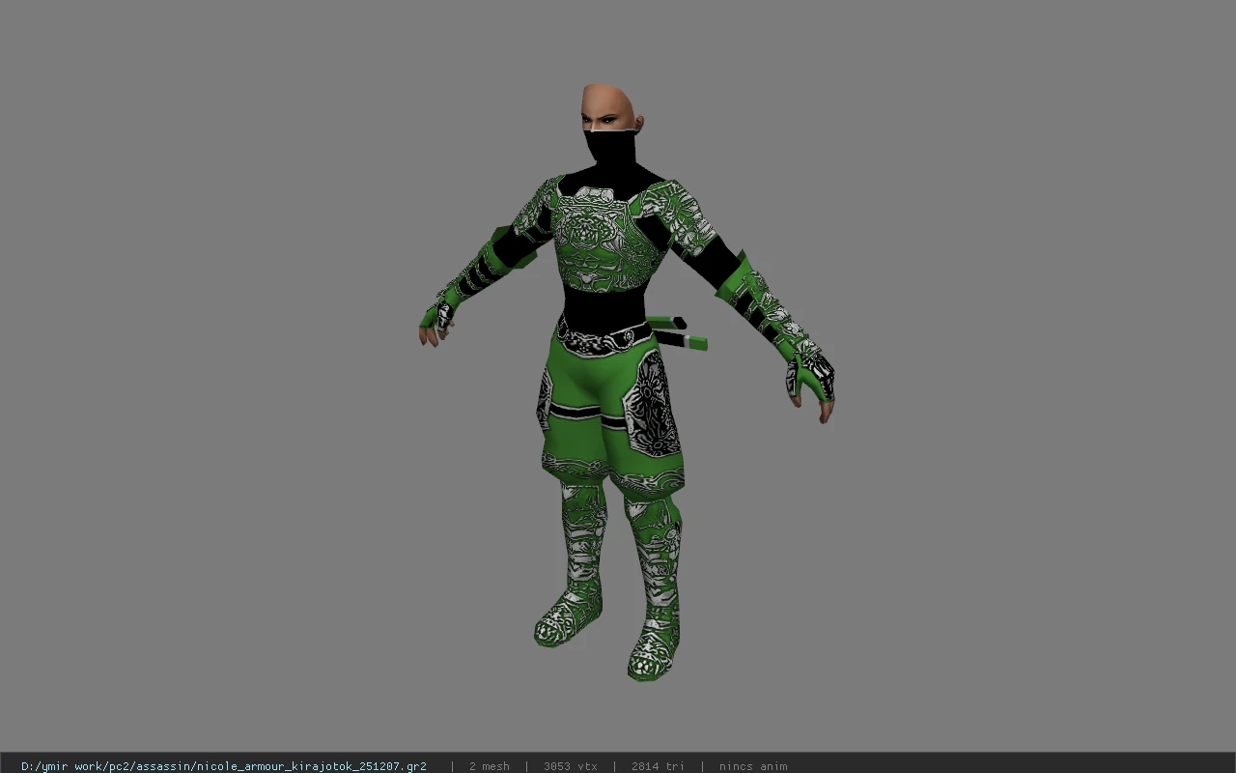Viewport: 1236px width, 773px height.
Task: Click the "3053 vtx" vertex count
Action: [x=570, y=766]
